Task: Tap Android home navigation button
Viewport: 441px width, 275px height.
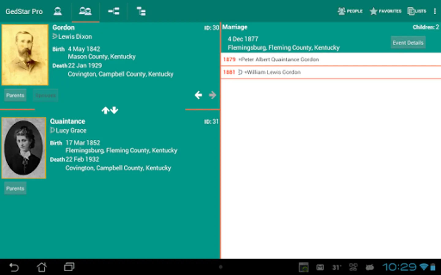Action: coord(42,267)
